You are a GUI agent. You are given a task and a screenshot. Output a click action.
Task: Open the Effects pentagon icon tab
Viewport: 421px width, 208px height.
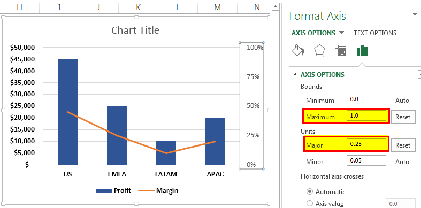pos(320,50)
